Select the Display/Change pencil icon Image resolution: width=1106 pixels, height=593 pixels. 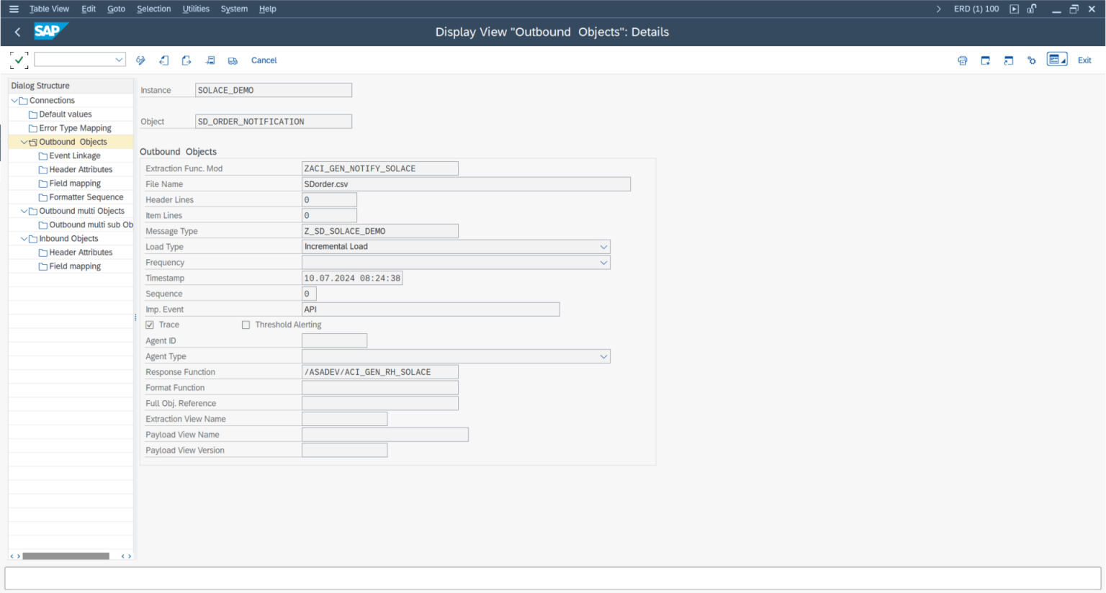(141, 60)
